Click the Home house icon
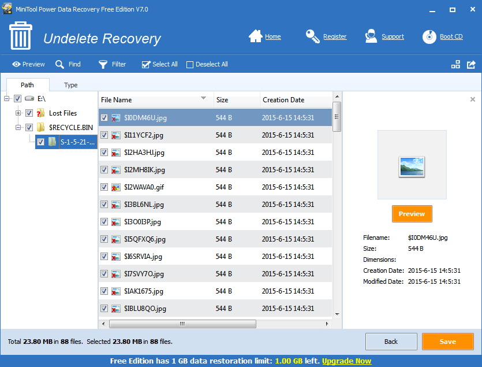Screen dimensions: 482x367 click(x=256, y=36)
